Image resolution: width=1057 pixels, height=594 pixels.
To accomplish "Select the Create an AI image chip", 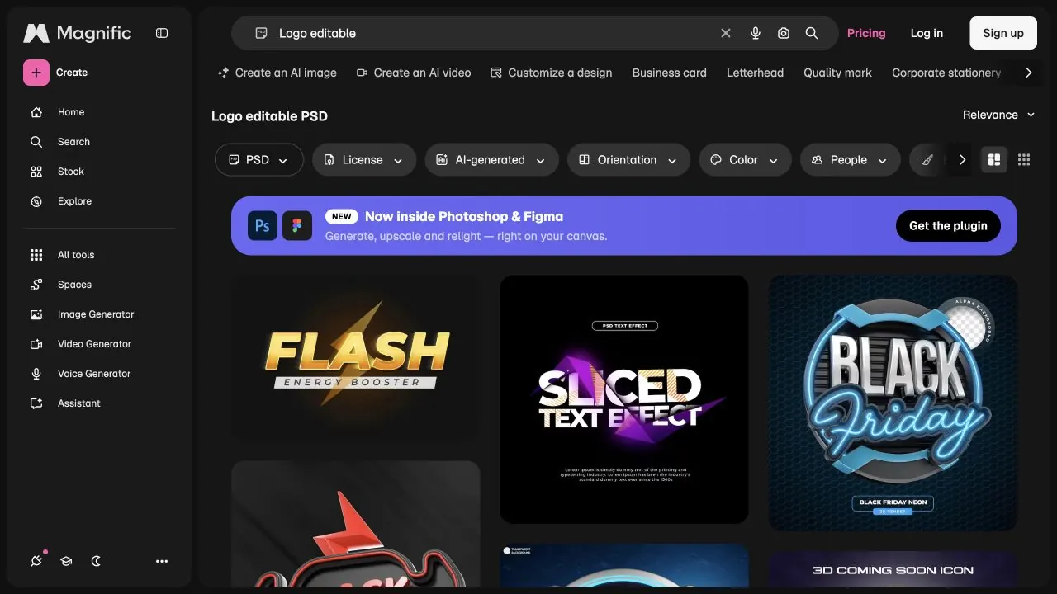I will tap(277, 73).
